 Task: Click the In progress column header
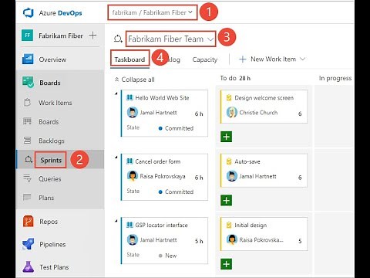click(335, 78)
